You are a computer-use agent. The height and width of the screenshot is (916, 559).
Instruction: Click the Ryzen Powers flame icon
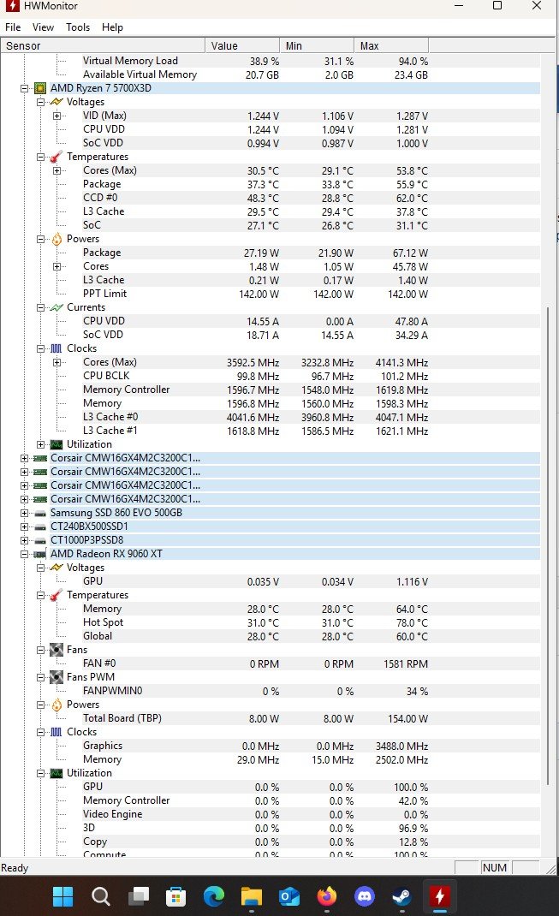point(56,239)
